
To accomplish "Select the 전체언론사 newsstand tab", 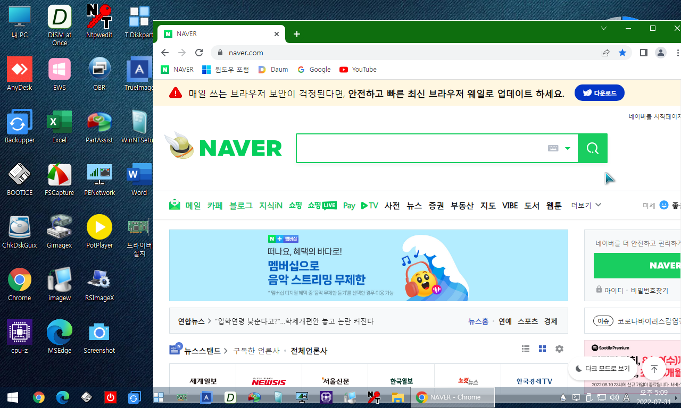I will [x=309, y=351].
